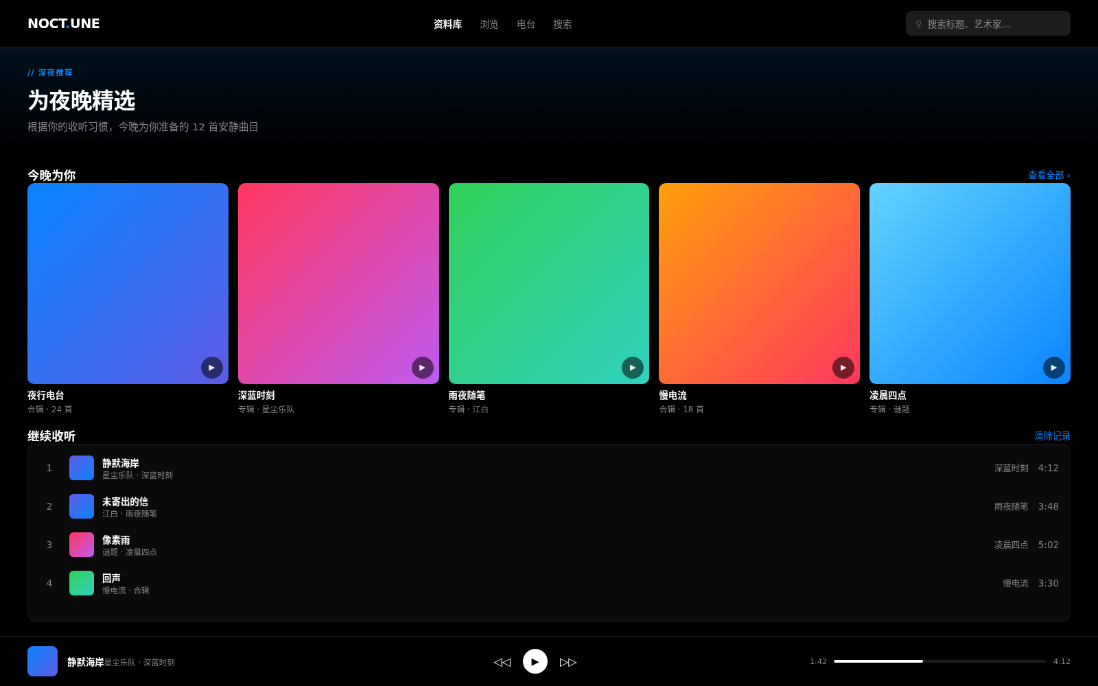
Task: Click the 星尘乐队 · 深蓝时刻 subtitle in row 1
Action: pos(137,475)
